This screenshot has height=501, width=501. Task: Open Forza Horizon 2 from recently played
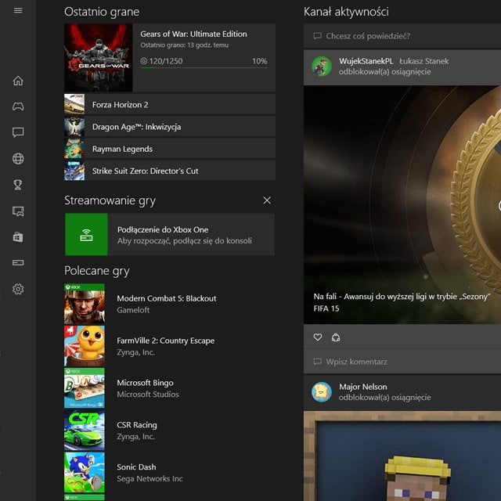click(x=169, y=104)
